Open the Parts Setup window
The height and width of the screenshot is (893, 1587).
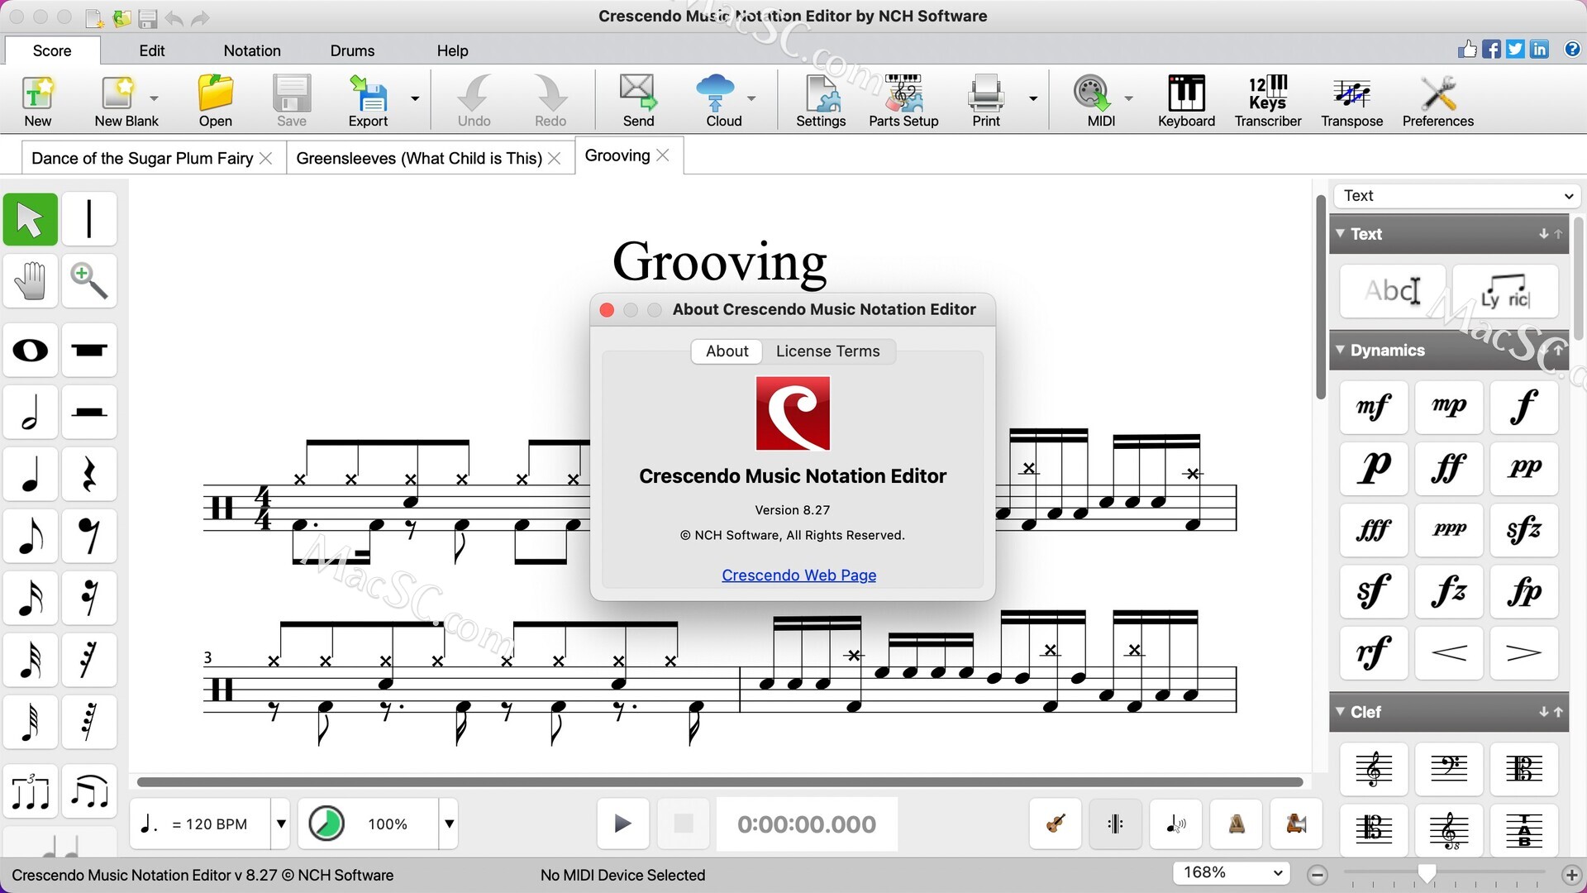[x=902, y=99]
